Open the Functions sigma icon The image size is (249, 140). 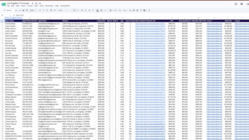coord(149,11)
